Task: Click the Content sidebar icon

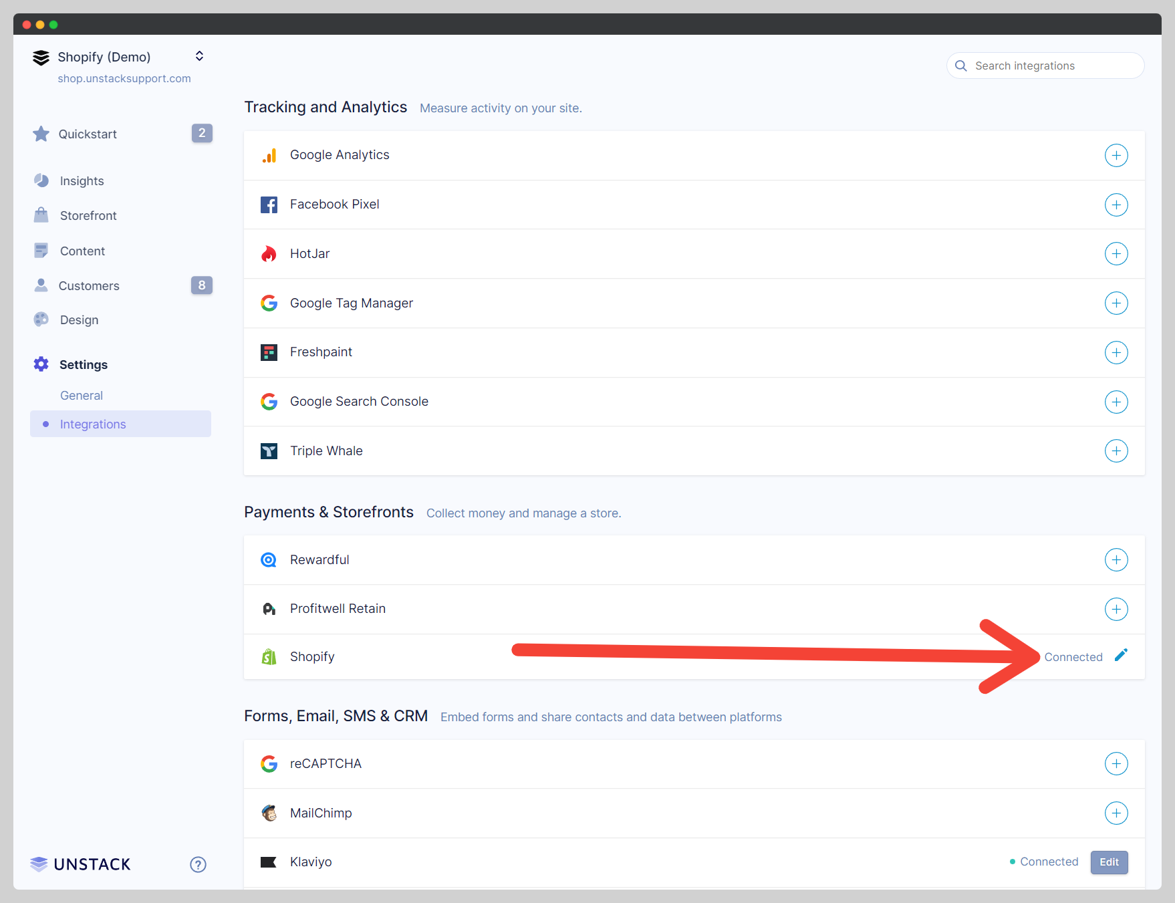Action: (x=41, y=251)
